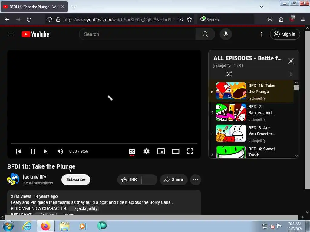Click the Firefox URL address bar
The height and width of the screenshot is (232, 310).
click(x=119, y=20)
